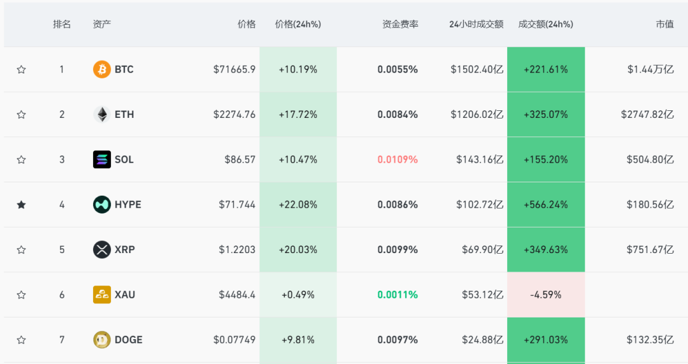
Task: Star the XAU row
Action: point(21,295)
